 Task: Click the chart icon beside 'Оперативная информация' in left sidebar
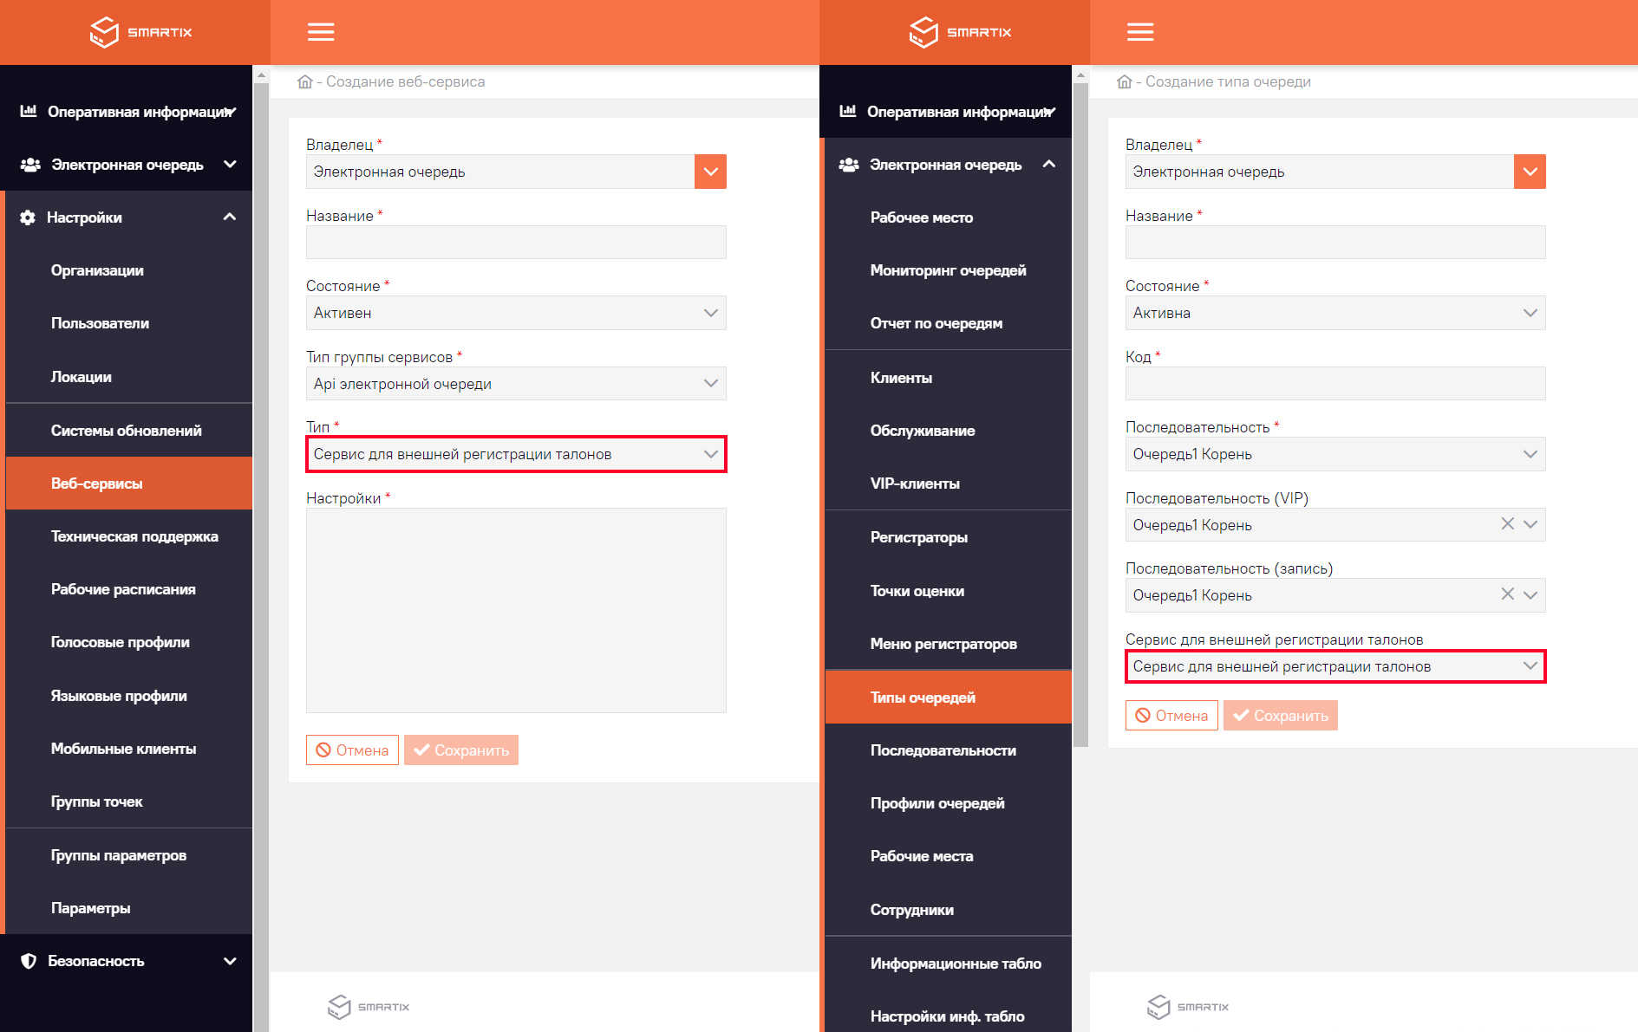pos(29,111)
